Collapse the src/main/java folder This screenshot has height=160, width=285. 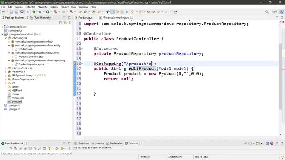click(6, 38)
